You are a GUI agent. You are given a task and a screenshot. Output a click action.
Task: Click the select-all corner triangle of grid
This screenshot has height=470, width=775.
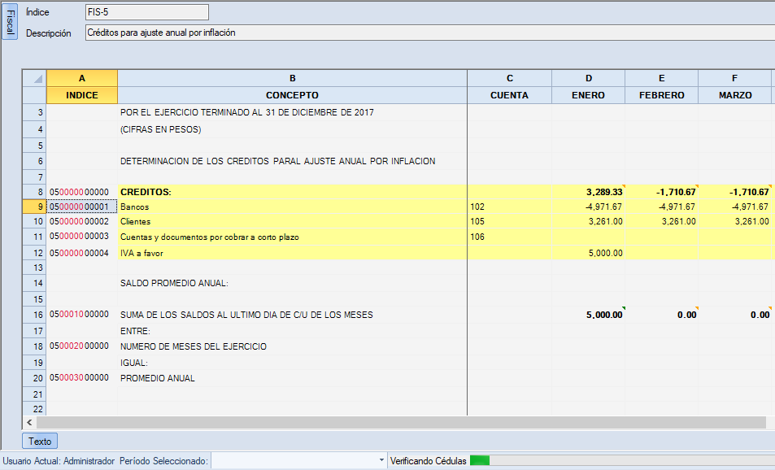tap(35, 79)
